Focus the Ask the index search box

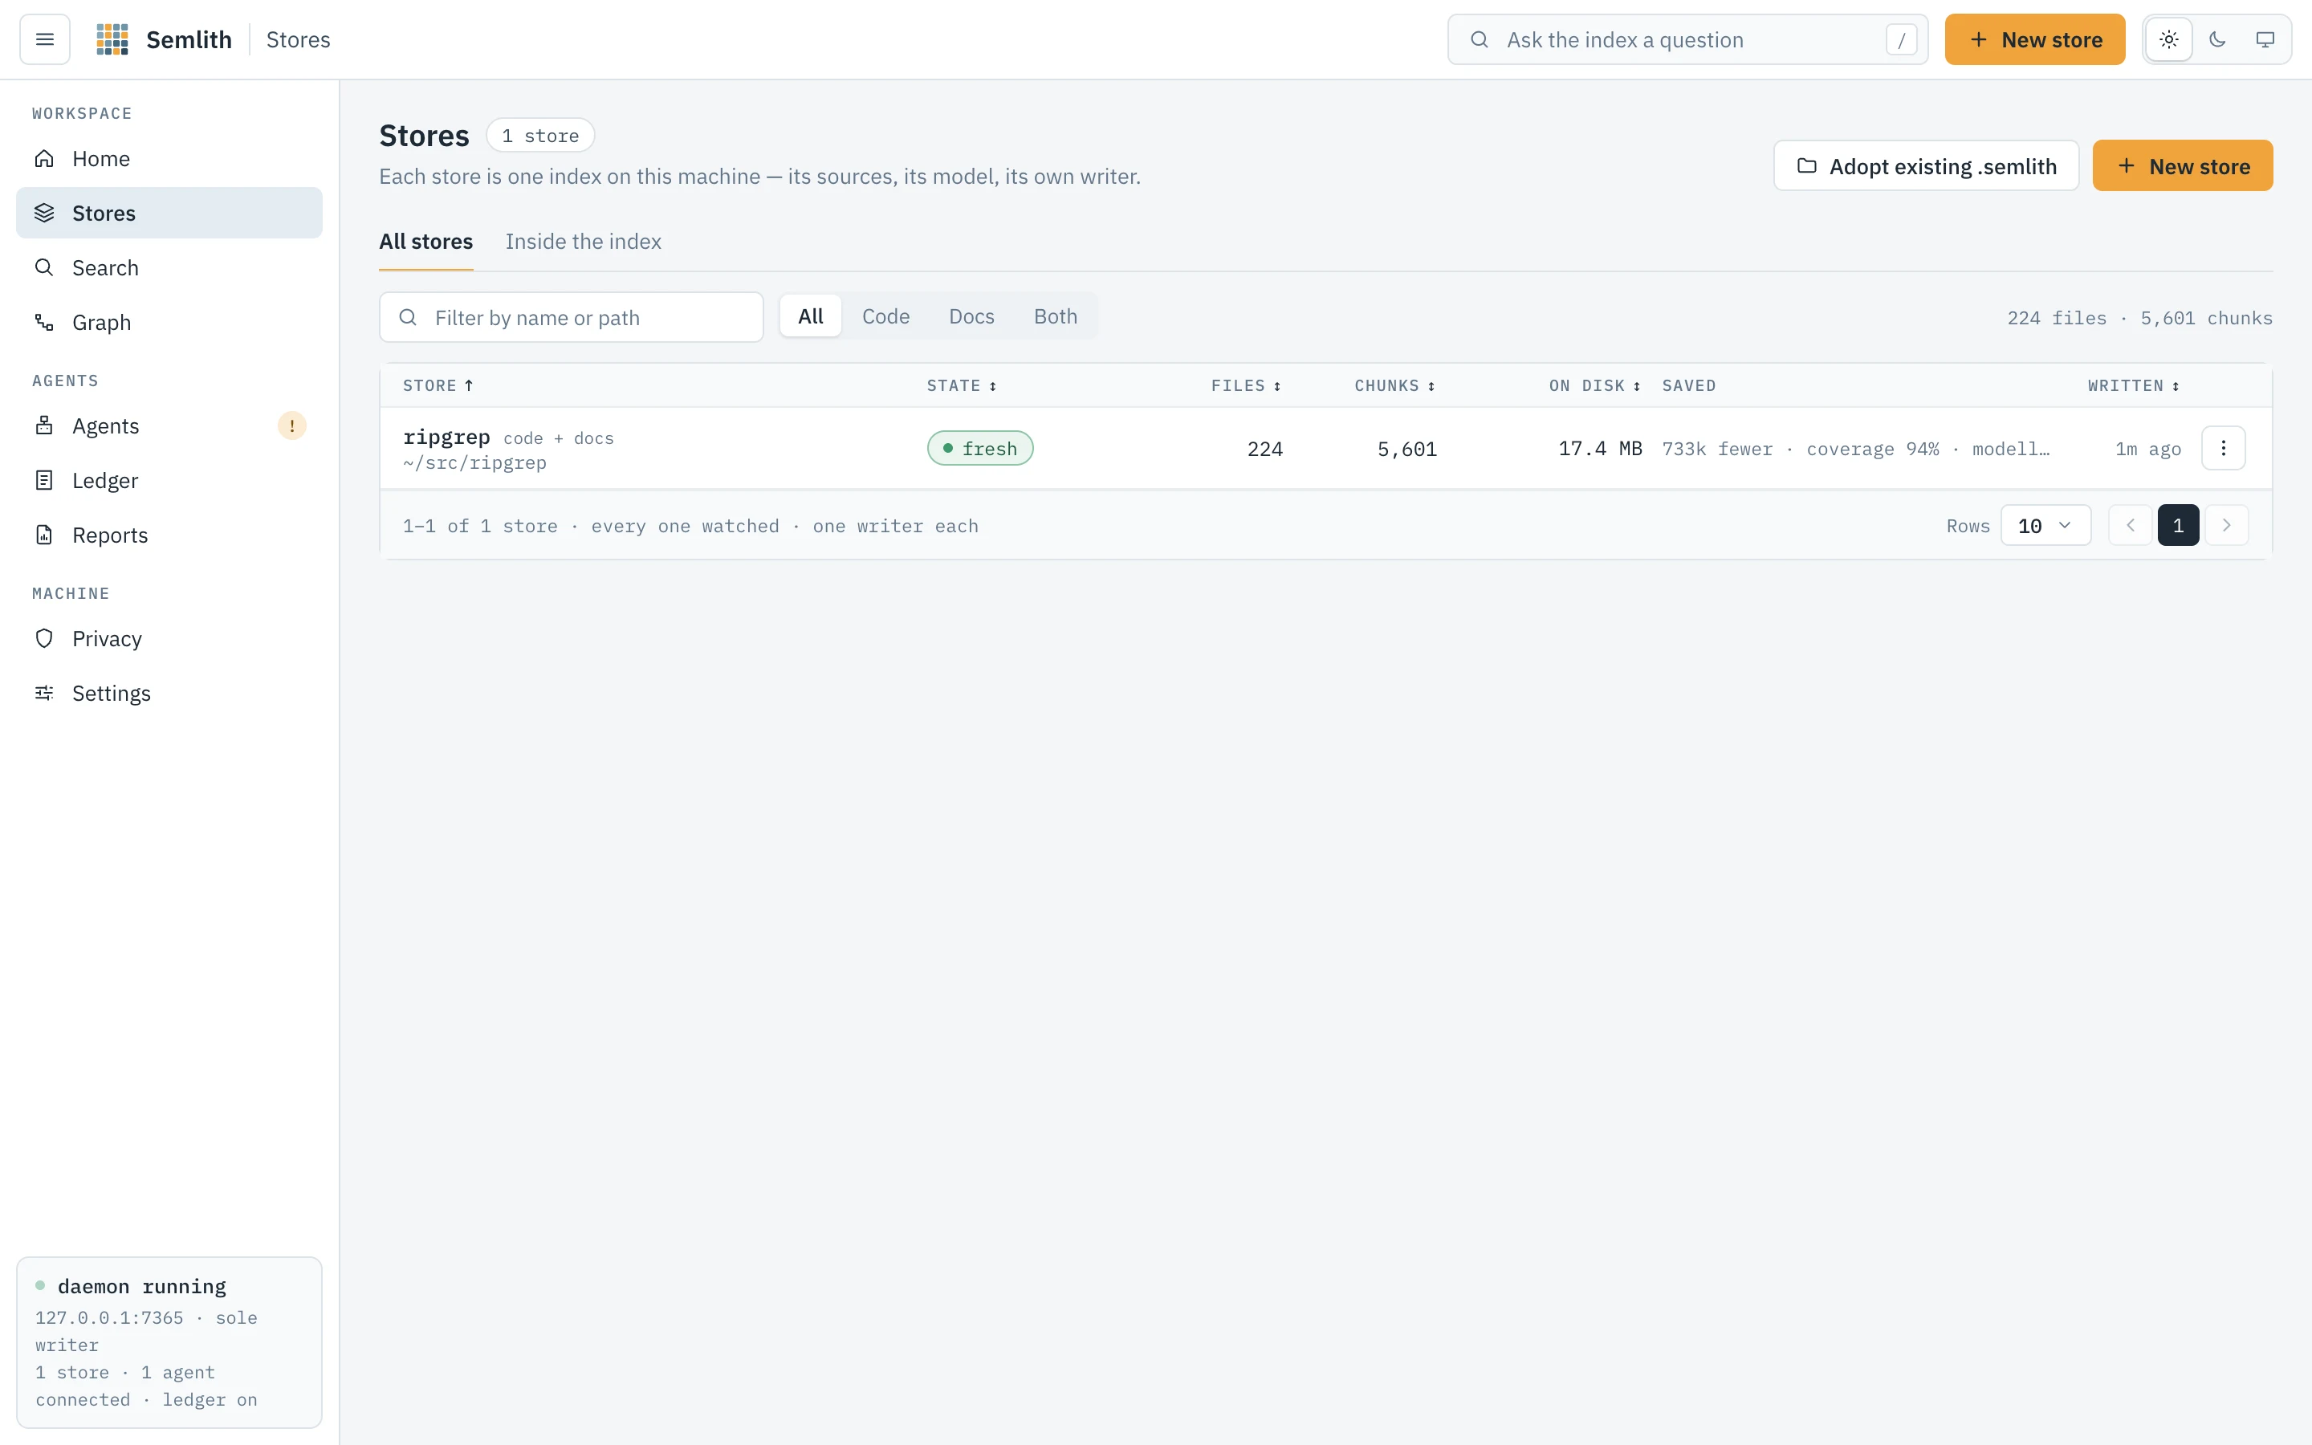(x=1687, y=39)
